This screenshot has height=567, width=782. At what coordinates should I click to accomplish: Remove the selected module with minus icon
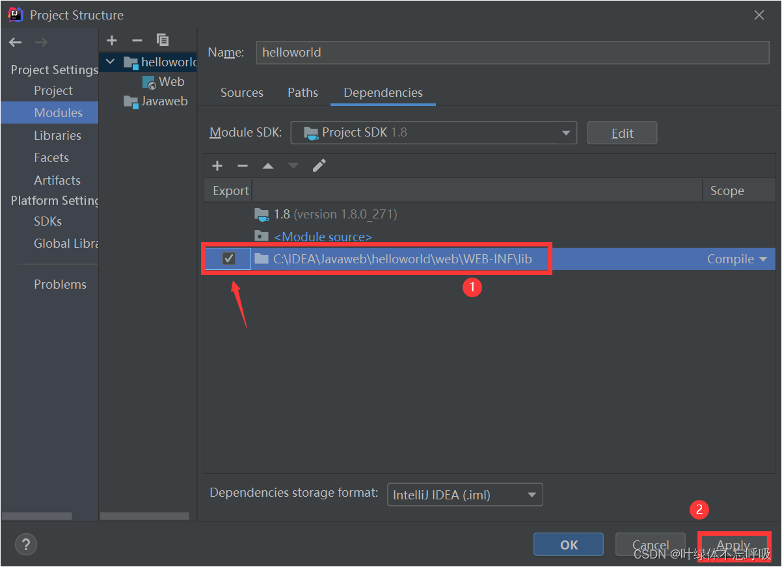pos(137,40)
